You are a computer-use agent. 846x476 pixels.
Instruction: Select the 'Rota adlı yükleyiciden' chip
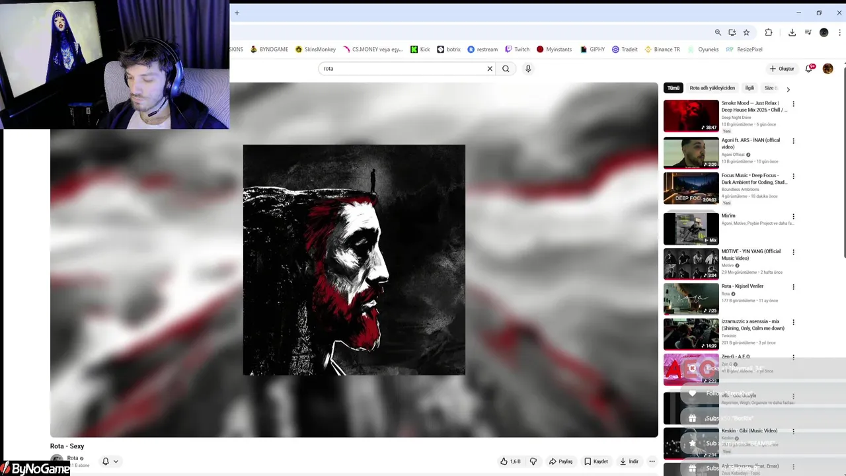point(712,88)
